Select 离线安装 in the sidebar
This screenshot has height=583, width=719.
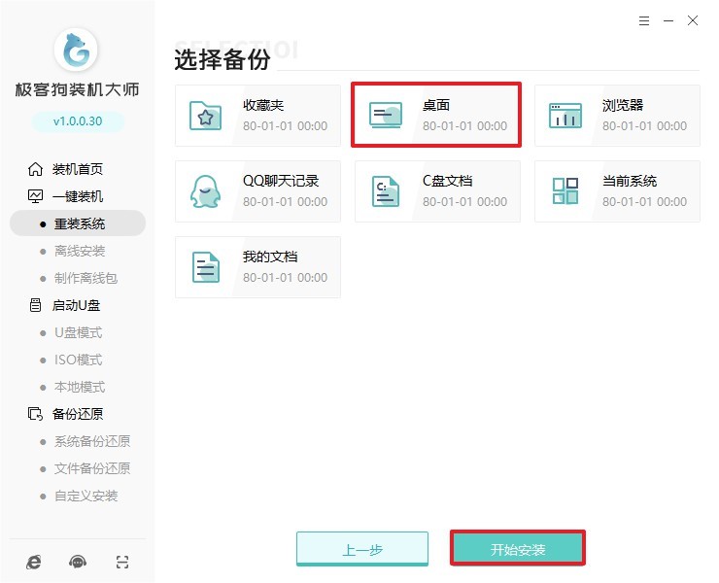80,251
